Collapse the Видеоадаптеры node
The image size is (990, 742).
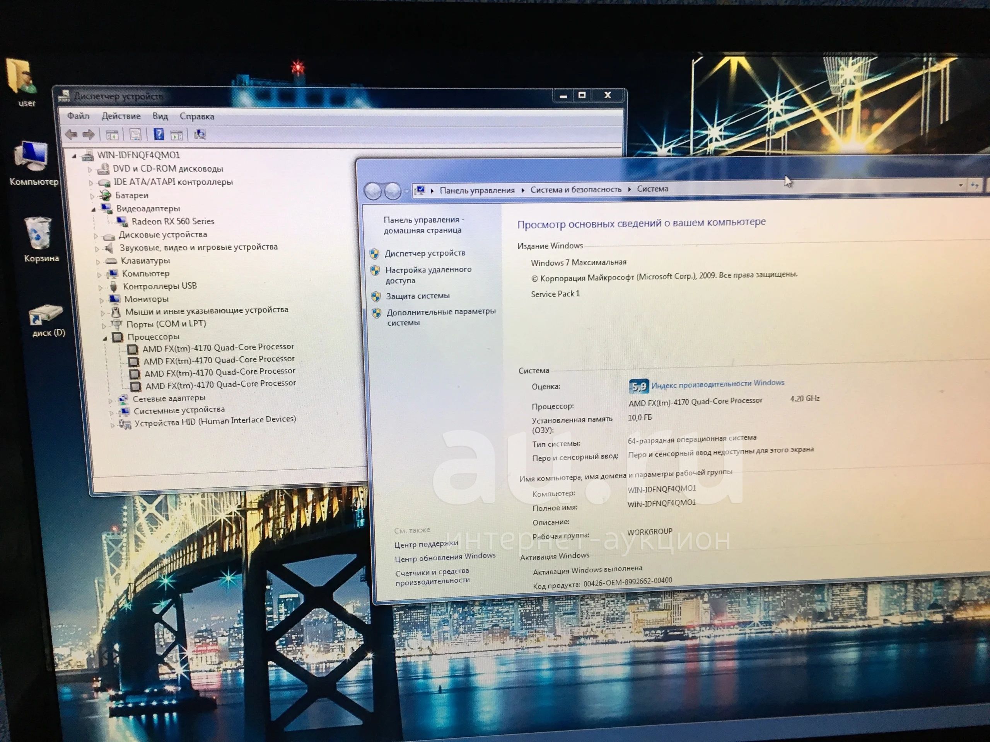coord(94,209)
